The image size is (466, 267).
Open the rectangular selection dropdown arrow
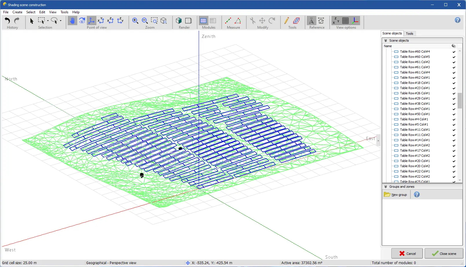pos(48,21)
